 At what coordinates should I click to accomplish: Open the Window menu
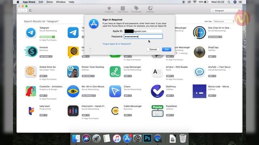coord(61,2)
